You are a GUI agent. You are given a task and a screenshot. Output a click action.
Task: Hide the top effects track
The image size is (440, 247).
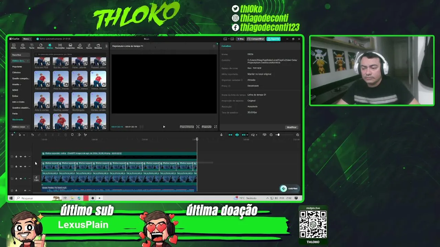21,156
